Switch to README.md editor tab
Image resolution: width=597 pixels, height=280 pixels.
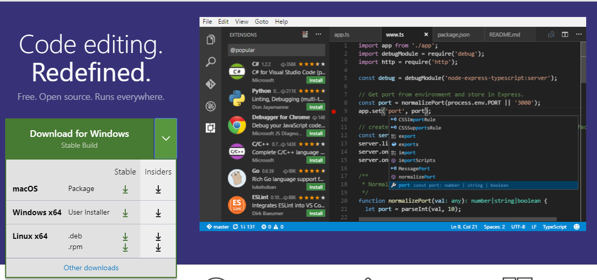click(x=510, y=34)
